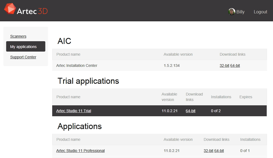Download 64-bit Artec Installation Center
Screen dimensions: 273x158
tap(235, 65)
